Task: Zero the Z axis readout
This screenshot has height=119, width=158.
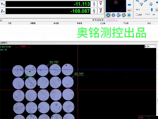Action: pyautogui.click(x=101, y=11)
